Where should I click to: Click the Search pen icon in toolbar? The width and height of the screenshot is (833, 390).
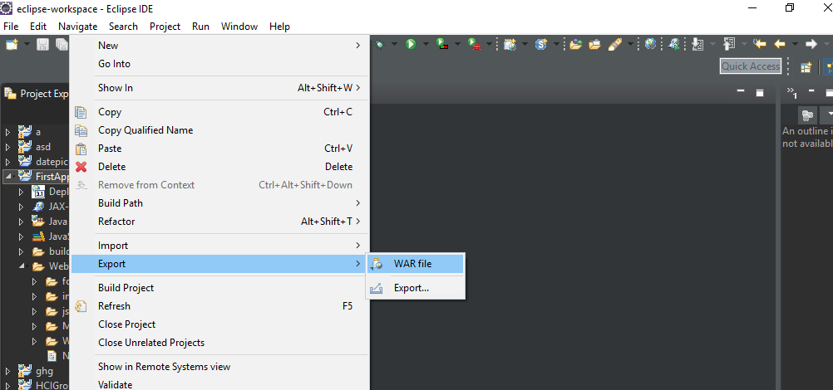[x=614, y=45]
